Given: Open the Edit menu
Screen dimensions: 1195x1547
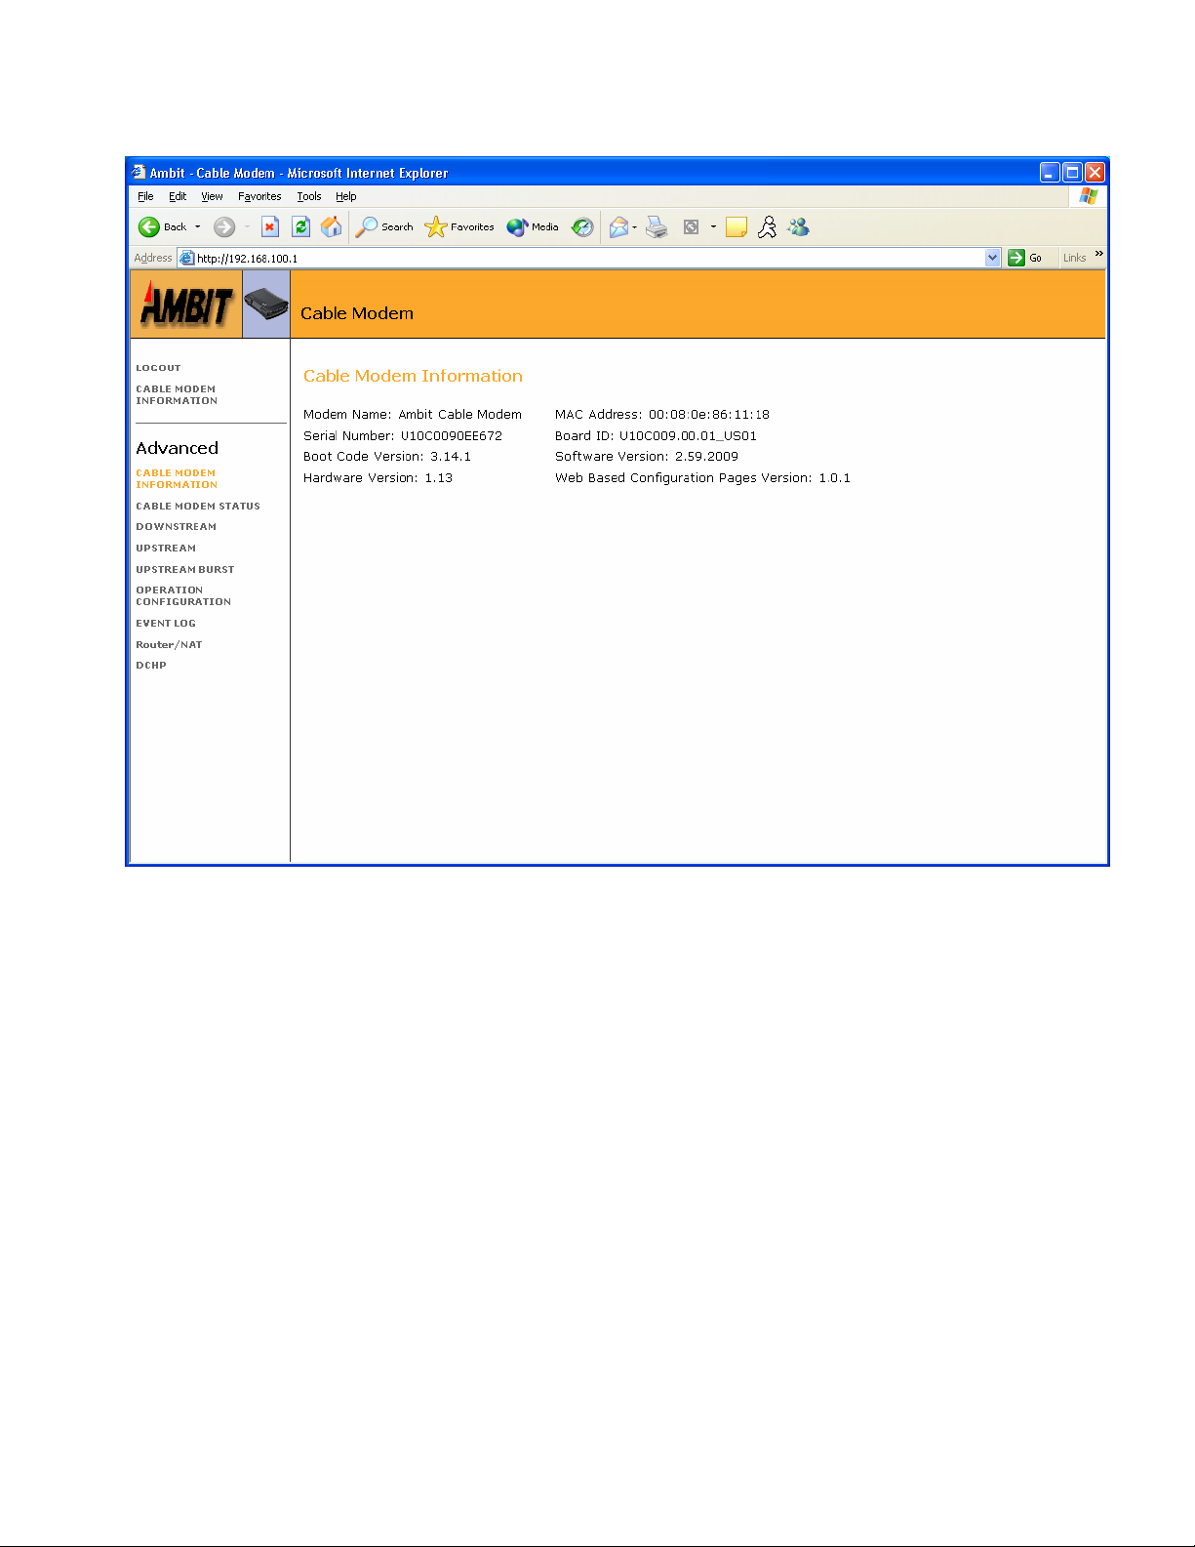Looking at the screenshot, I should coord(178,196).
